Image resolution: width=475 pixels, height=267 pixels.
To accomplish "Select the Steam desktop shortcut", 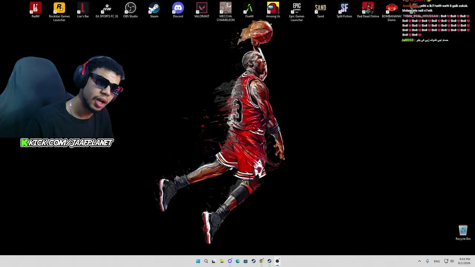I will point(154,10).
